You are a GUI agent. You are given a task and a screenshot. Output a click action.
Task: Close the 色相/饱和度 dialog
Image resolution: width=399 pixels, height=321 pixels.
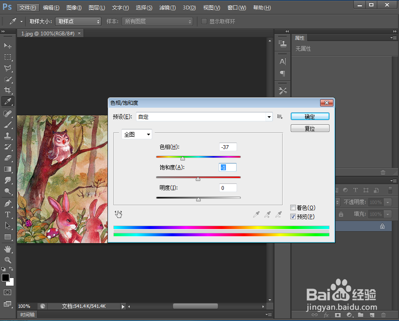pyautogui.click(x=327, y=103)
